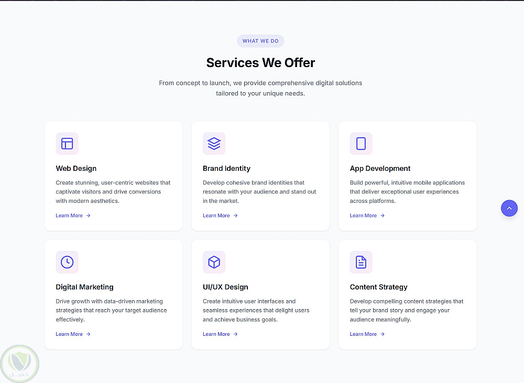Click the Web Design layout icon
The image size is (524, 383).
pyautogui.click(x=67, y=144)
